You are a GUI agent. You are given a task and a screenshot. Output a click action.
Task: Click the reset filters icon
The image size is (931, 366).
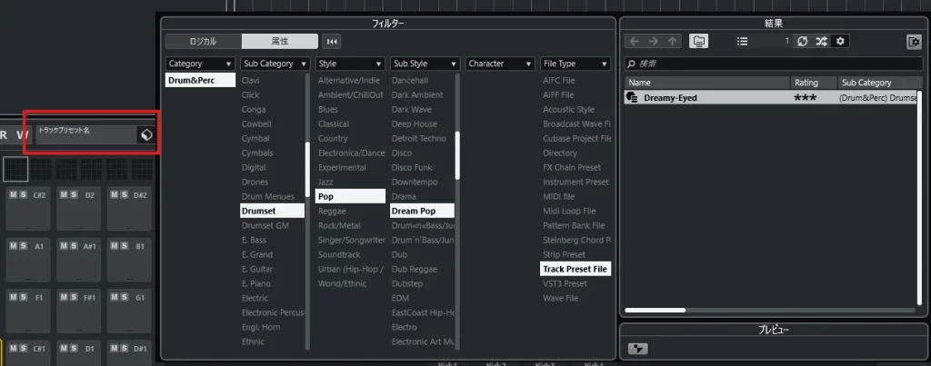pos(332,41)
